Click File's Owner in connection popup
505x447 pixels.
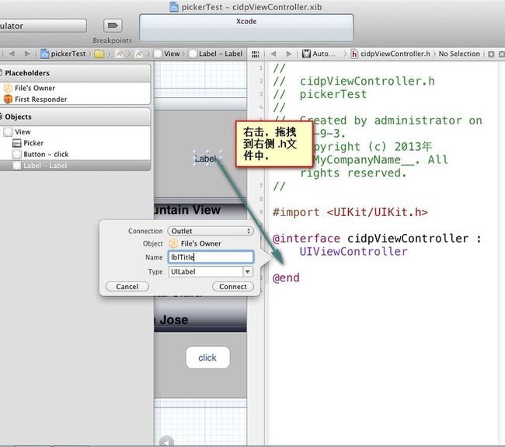(196, 243)
